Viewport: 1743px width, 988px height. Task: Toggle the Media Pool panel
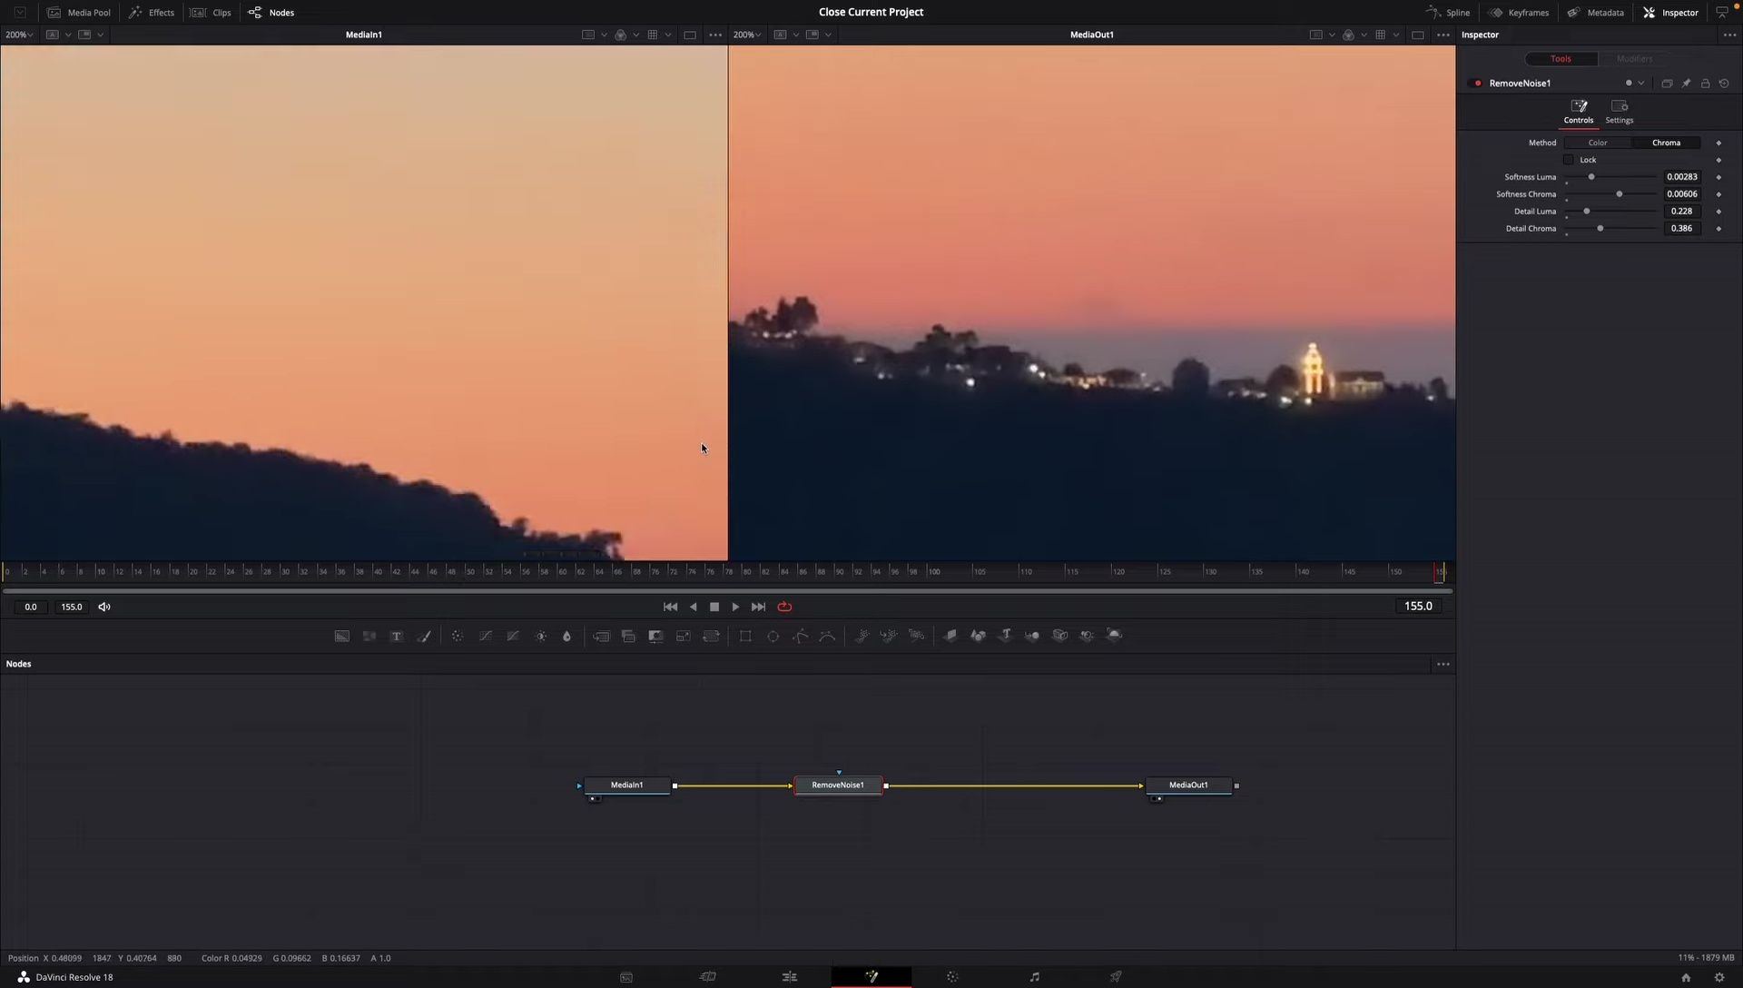pyautogui.click(x=79, y=13)
